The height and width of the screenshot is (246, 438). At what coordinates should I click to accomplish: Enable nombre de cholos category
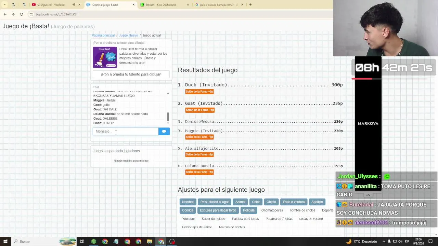302,210
